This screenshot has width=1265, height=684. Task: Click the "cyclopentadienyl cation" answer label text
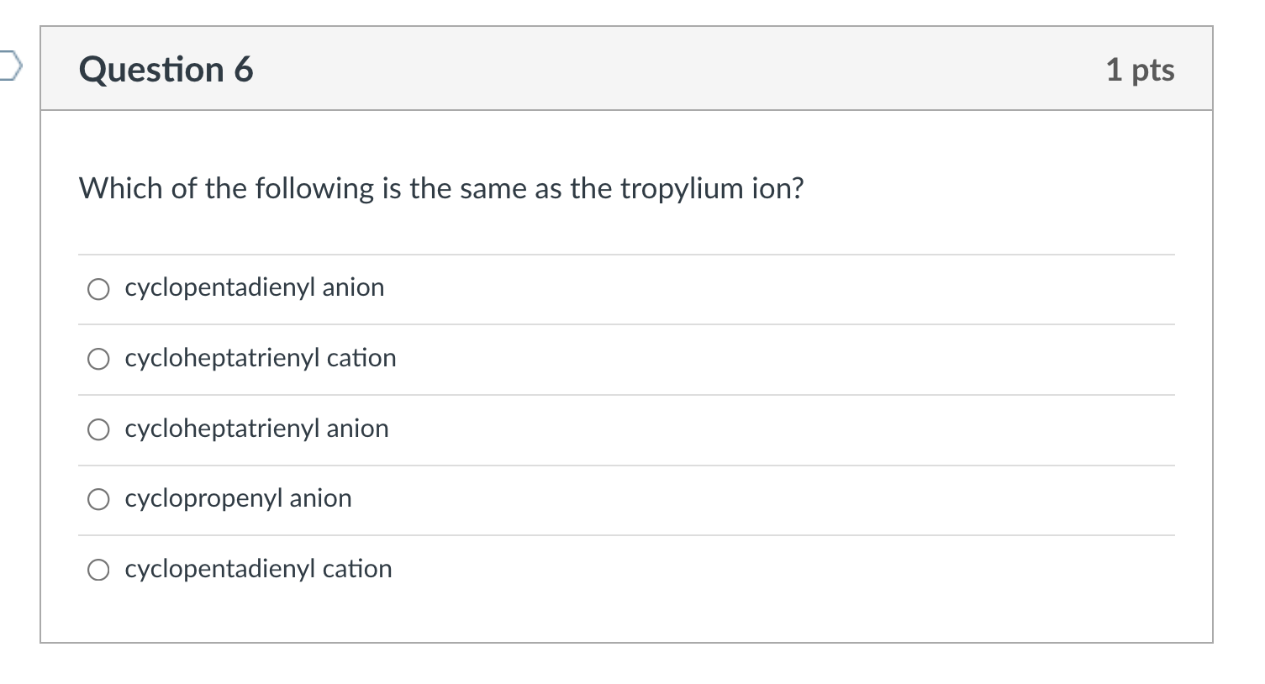pos(258,569)
